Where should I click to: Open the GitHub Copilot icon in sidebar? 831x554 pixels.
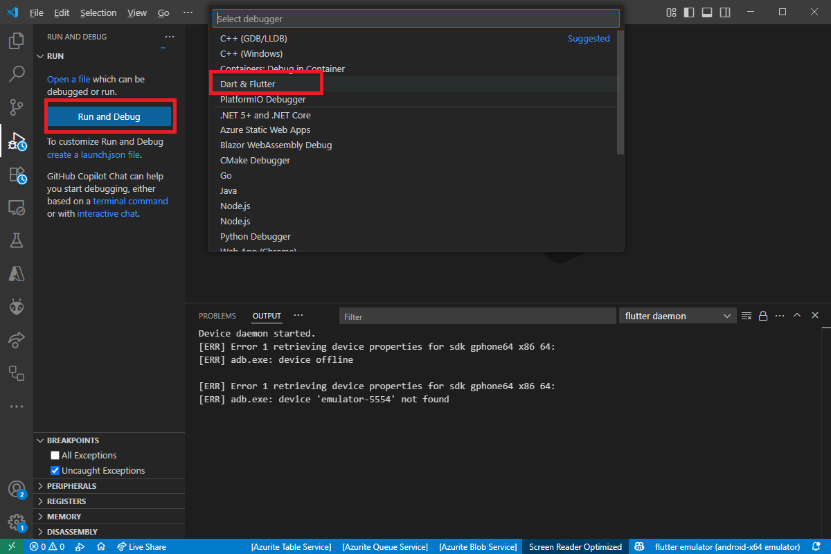(16, 307)
